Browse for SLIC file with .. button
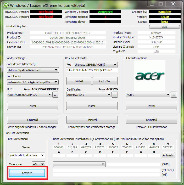 click(x=55, y=95)
